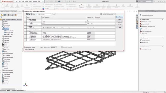This screenshot has height=93, width=166.
Task: Switch to Motion Study 1 bottom tab
Action: pyautogui.click(x=21, y=90)
